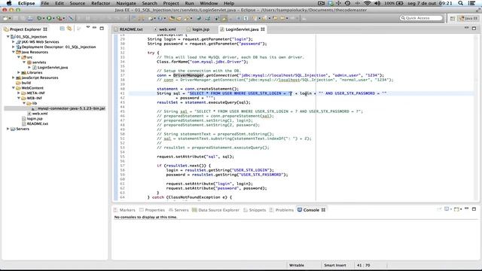This screenshot has height=271, width=482.
Task: Expand the JAX-WS Web Services node
Action: tap(14, 41)
